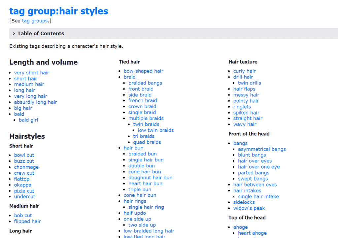Select the ringlets tag link
This screenshot has width=338, height=238.
click(242, 107)
